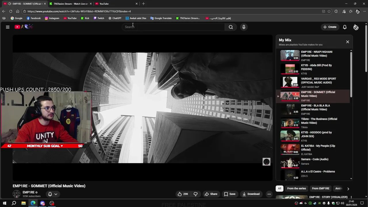The width and height of the screenshot is (368, 207).
Task: Close the My Mix playlist panel
Action: point(348,42)
